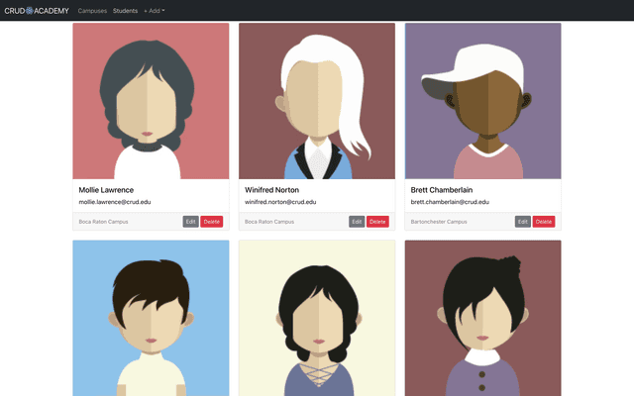Delete Winifred Norton's record
634x396 pixels.
(377, 222)
